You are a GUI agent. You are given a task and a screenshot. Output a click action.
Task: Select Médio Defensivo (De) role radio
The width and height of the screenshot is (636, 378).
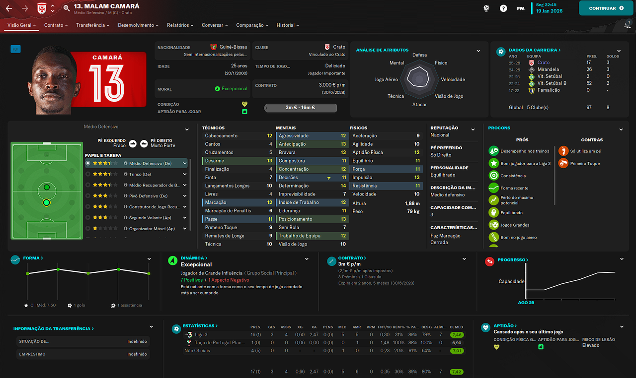(x=88, y=163)
